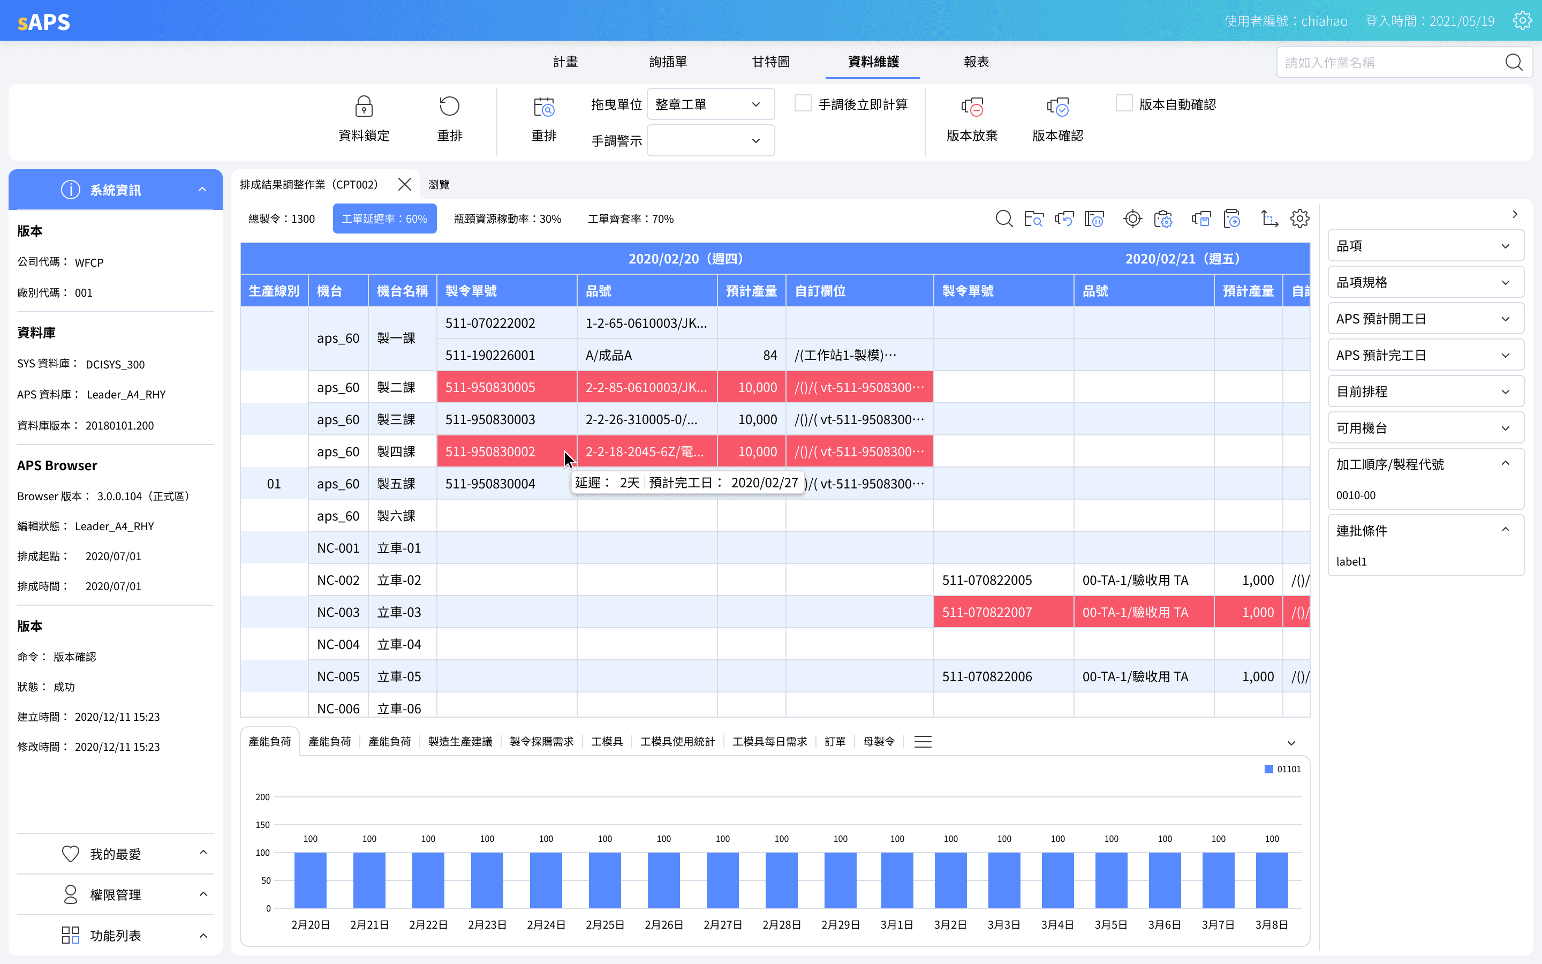Collapse the 連批條件 section
The height and width of the screenshot is (964, 1542).
[x=1505, y=530]
